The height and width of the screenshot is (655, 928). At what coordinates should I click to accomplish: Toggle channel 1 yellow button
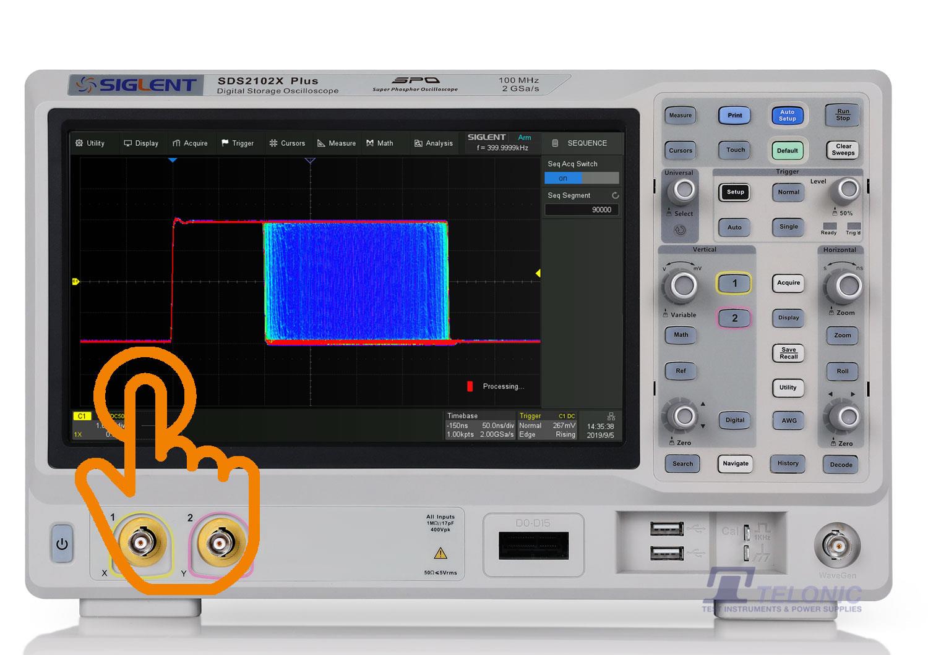[734, 284]
